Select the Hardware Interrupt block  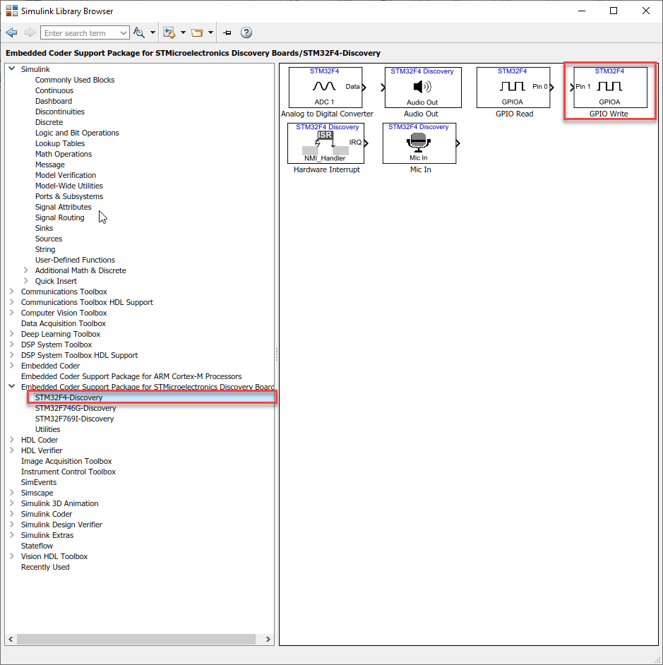[325, 143]
